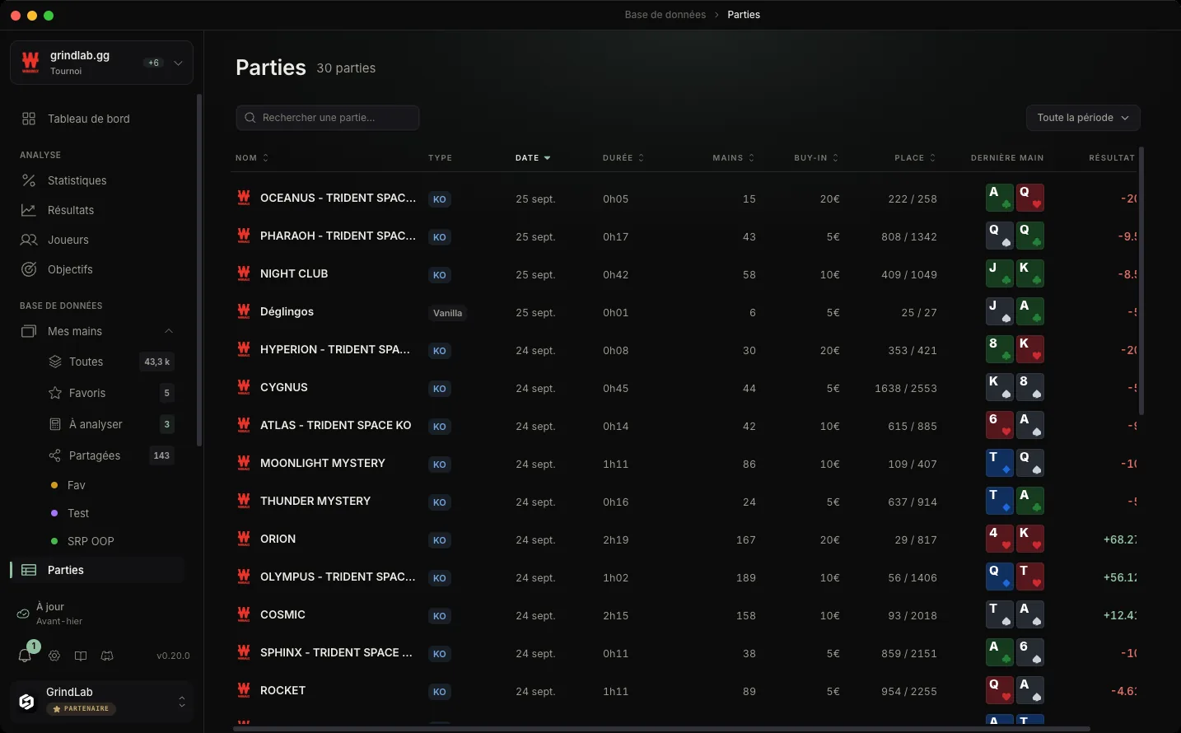
Task: Open the grindlab.gg workspace switcher
Action: pos(101,63)
